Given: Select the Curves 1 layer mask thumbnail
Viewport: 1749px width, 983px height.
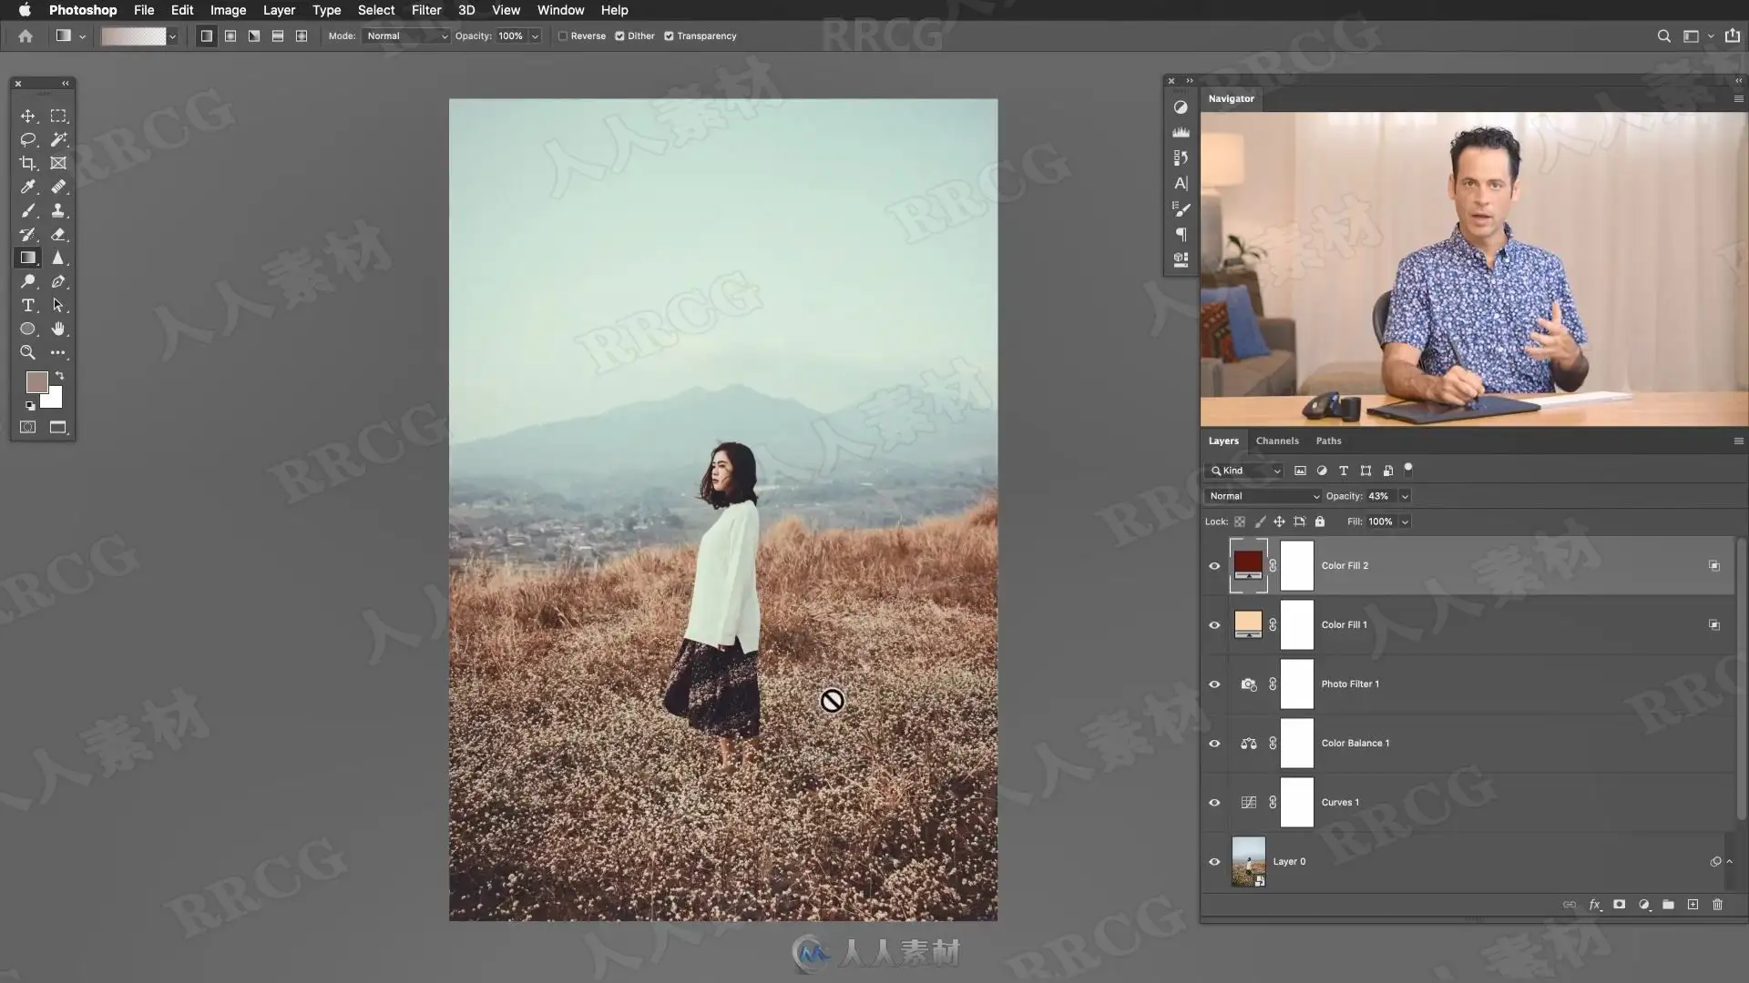Looking at the screenshot, I should pos(1296,803).
